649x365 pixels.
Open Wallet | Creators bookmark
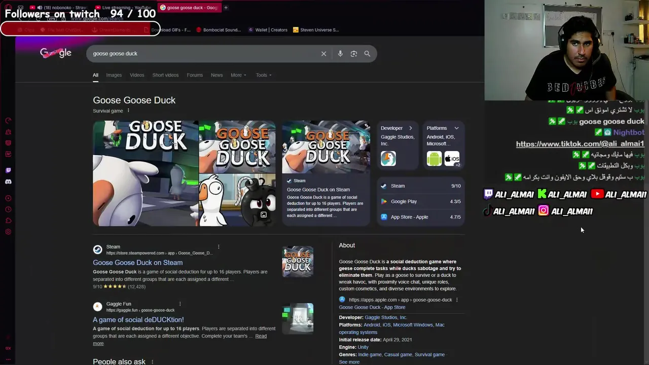268,30
